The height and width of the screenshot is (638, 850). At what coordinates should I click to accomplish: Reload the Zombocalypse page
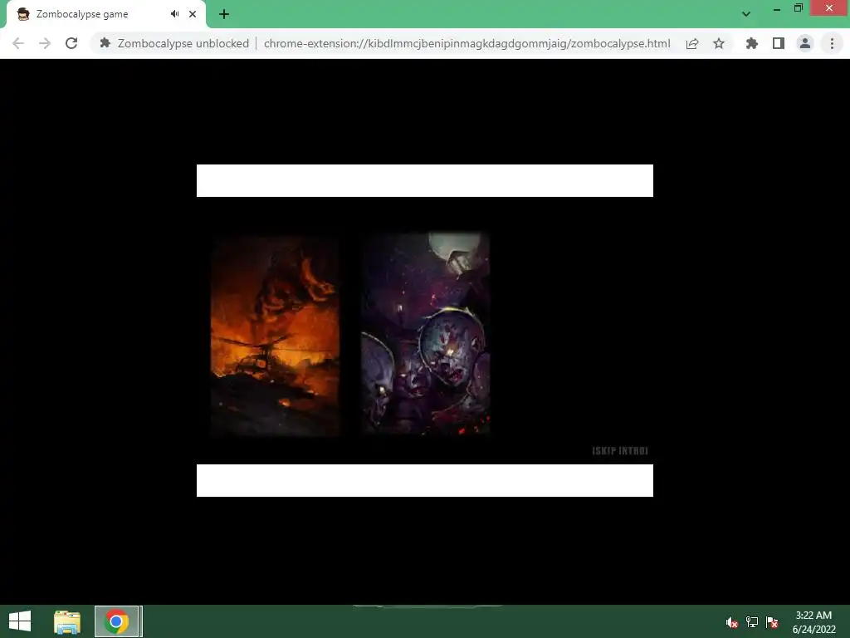point(71,43)
